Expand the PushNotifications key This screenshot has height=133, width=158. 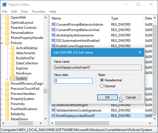[2, 109]
